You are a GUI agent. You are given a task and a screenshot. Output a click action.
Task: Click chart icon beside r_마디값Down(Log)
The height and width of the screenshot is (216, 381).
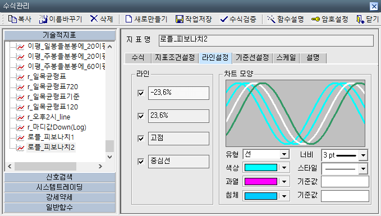point(21,127)
